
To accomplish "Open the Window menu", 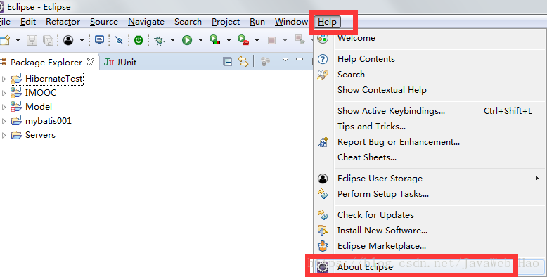I will click(291, 22).
